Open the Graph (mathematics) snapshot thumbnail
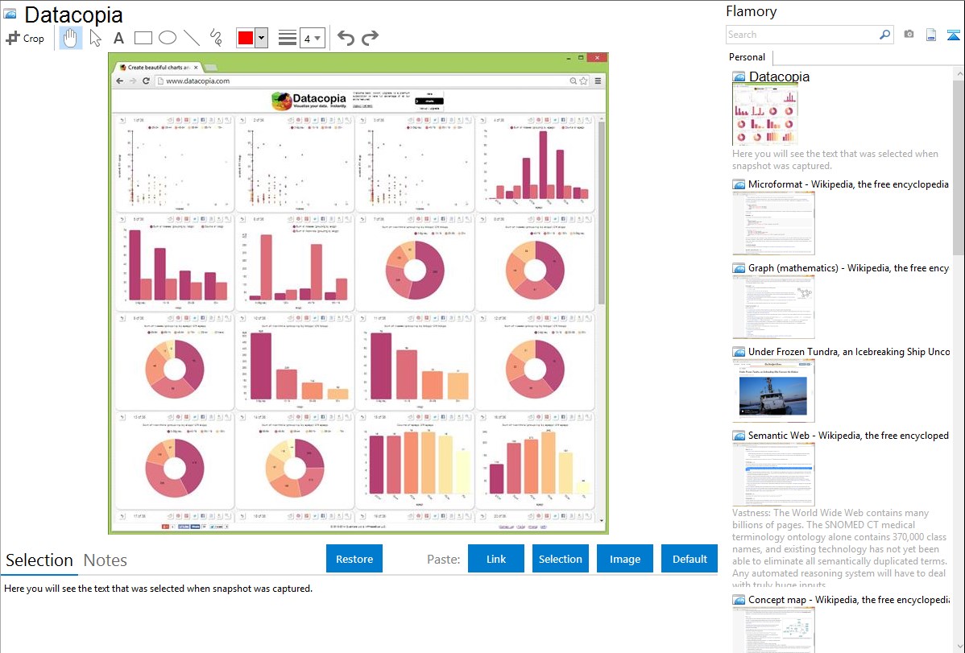965x653 pixels. [x=773, y=307]
